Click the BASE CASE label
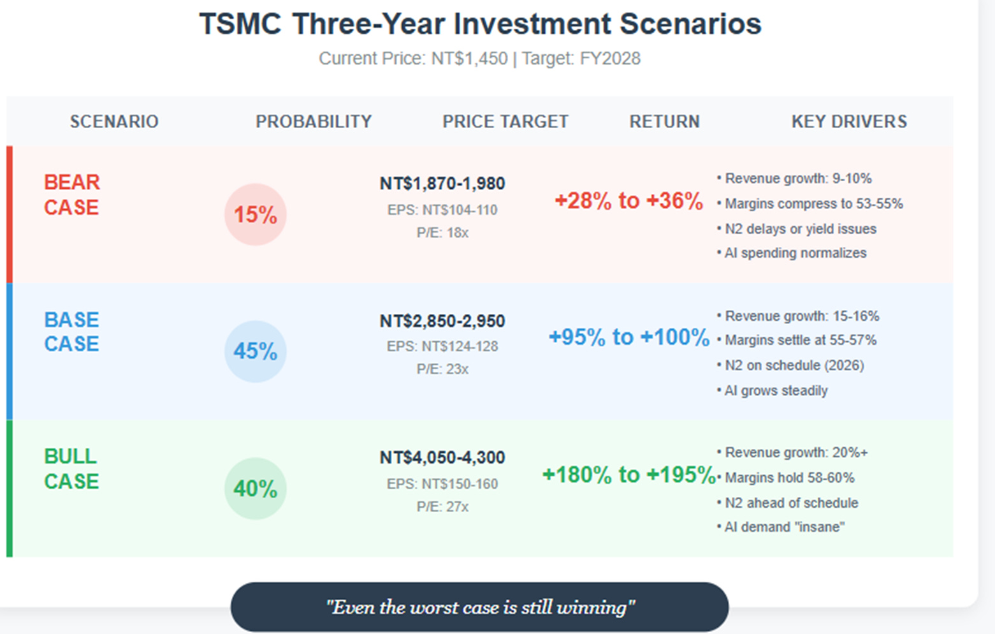The image size is (995, 634). (x=71, y=332)
